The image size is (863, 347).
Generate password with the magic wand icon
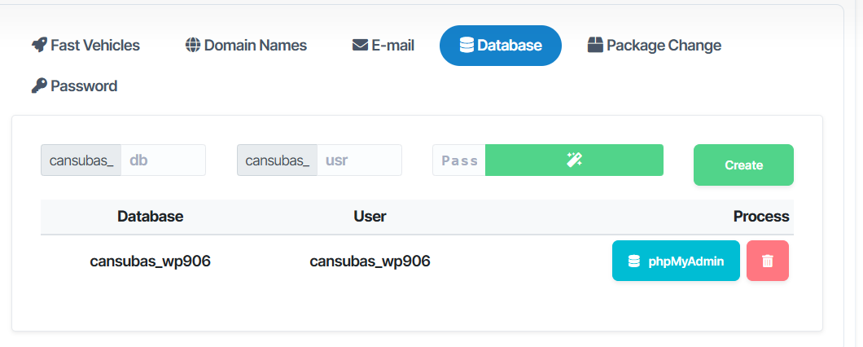pos(574,160)
